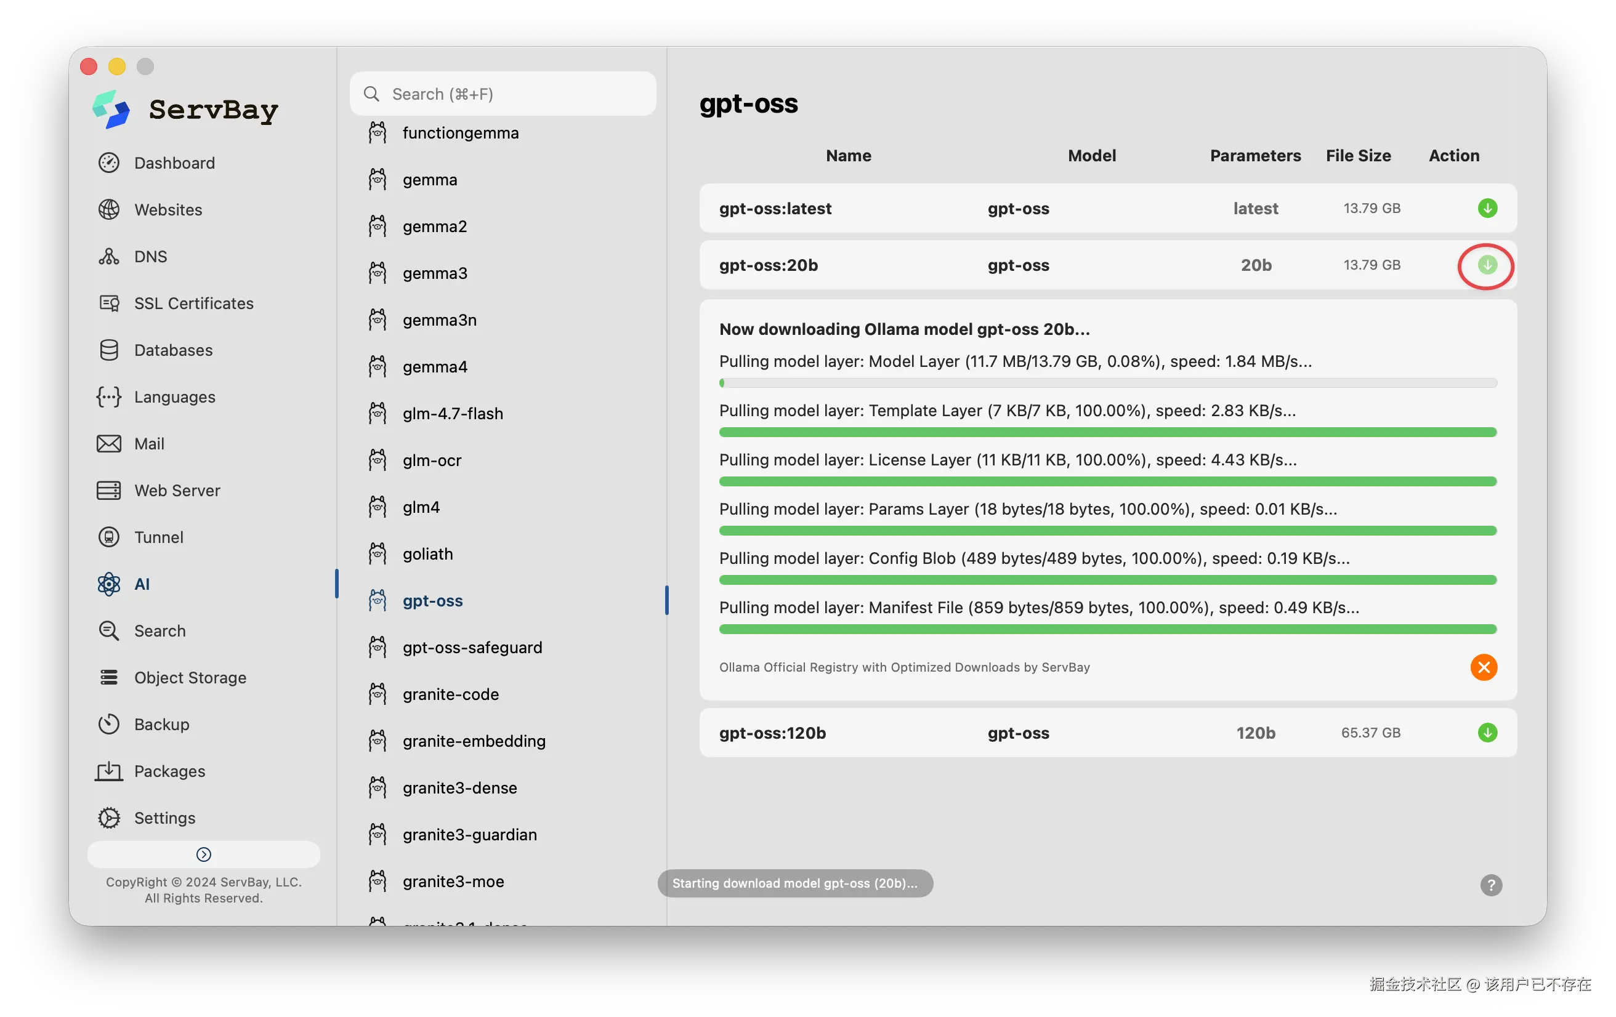Click the gpt-oss:120b download icon
This screenshot has width=1616, height=1017.
[x=1487, y=733]
